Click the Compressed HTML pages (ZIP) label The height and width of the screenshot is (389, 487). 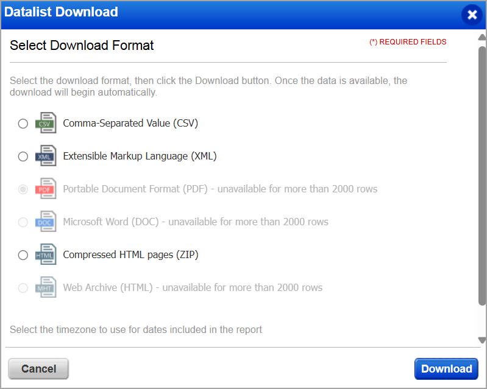(130, 254)
